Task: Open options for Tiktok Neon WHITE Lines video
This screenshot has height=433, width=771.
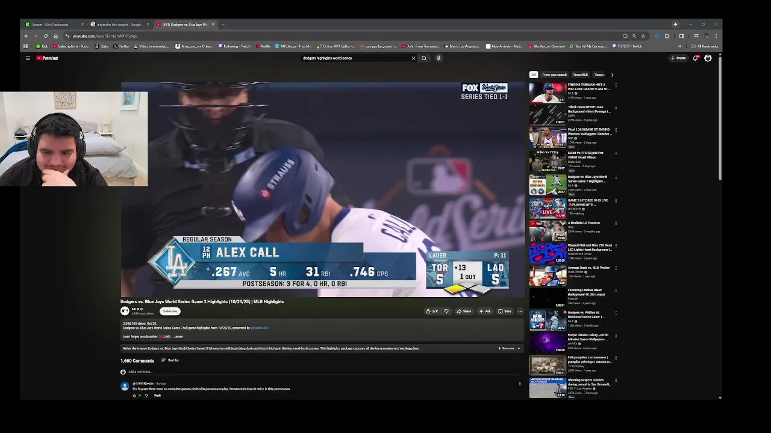Action: coord(616,108)
